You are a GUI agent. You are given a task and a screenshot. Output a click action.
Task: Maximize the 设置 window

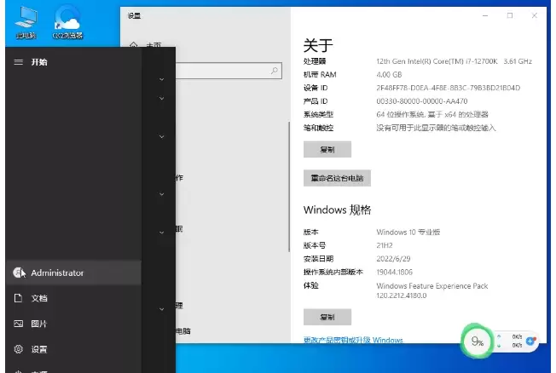(x=510, y=15)
